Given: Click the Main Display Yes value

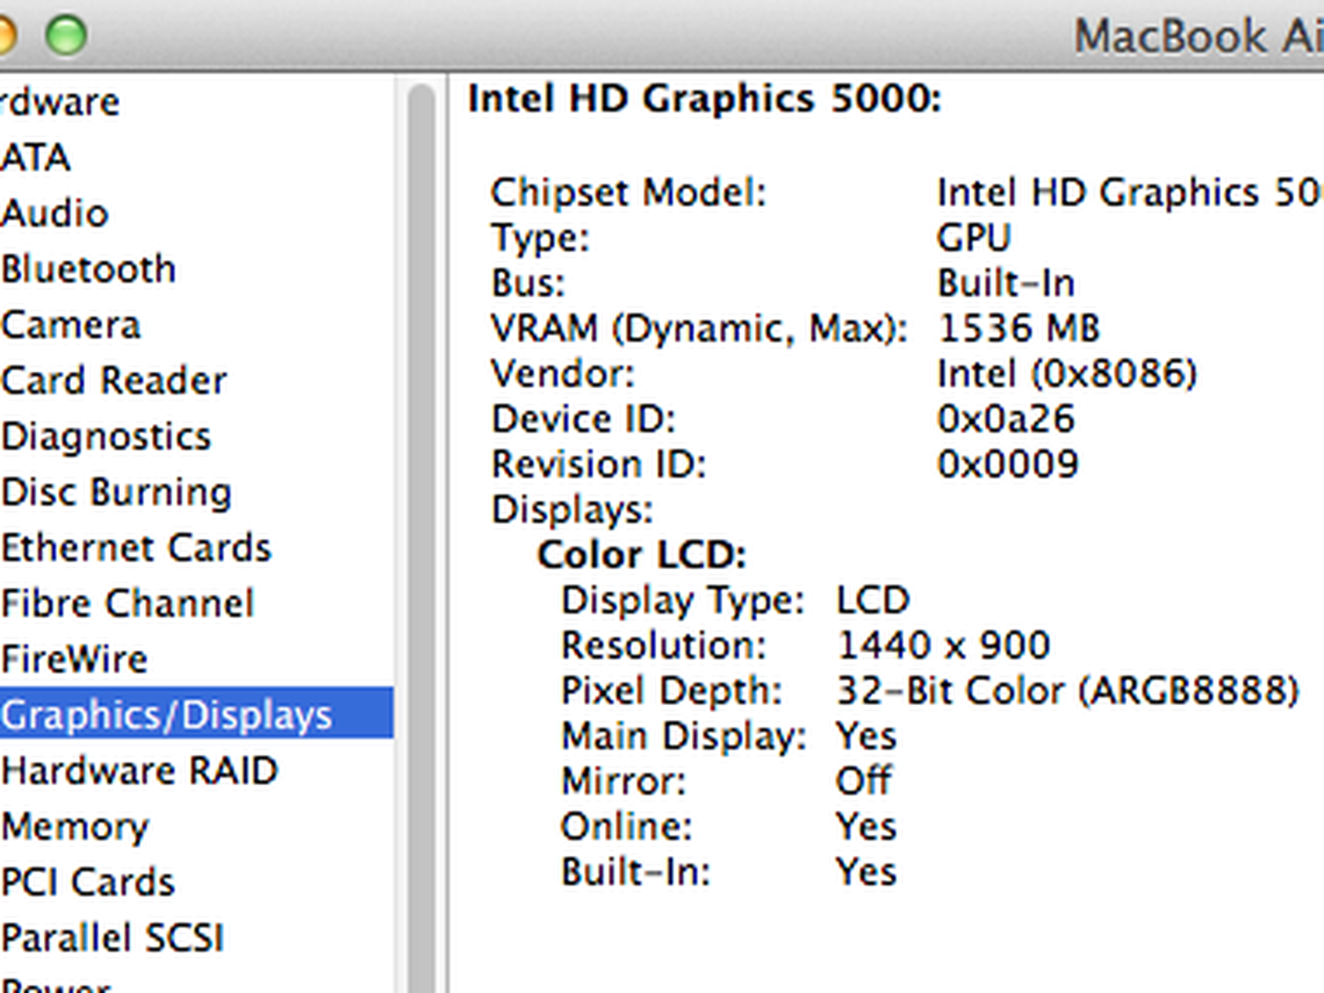Looking at the screenshot, I should click(x=866, y=736).
